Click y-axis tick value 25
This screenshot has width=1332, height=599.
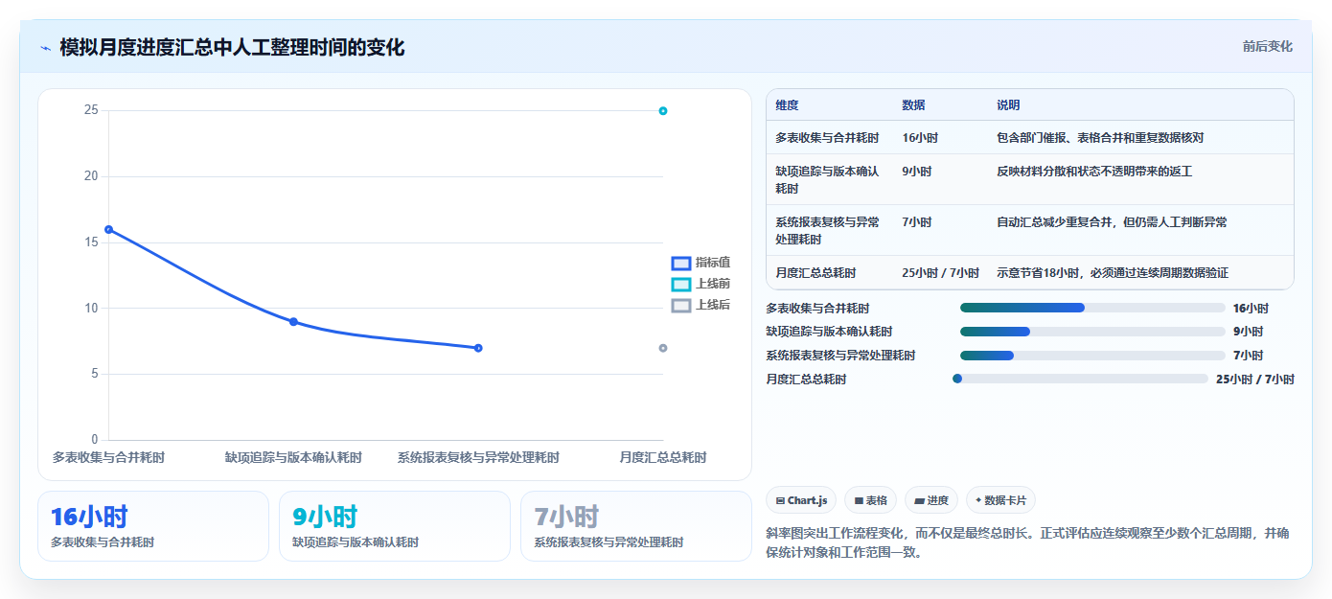pyautogui.click(x=91, y=110)
